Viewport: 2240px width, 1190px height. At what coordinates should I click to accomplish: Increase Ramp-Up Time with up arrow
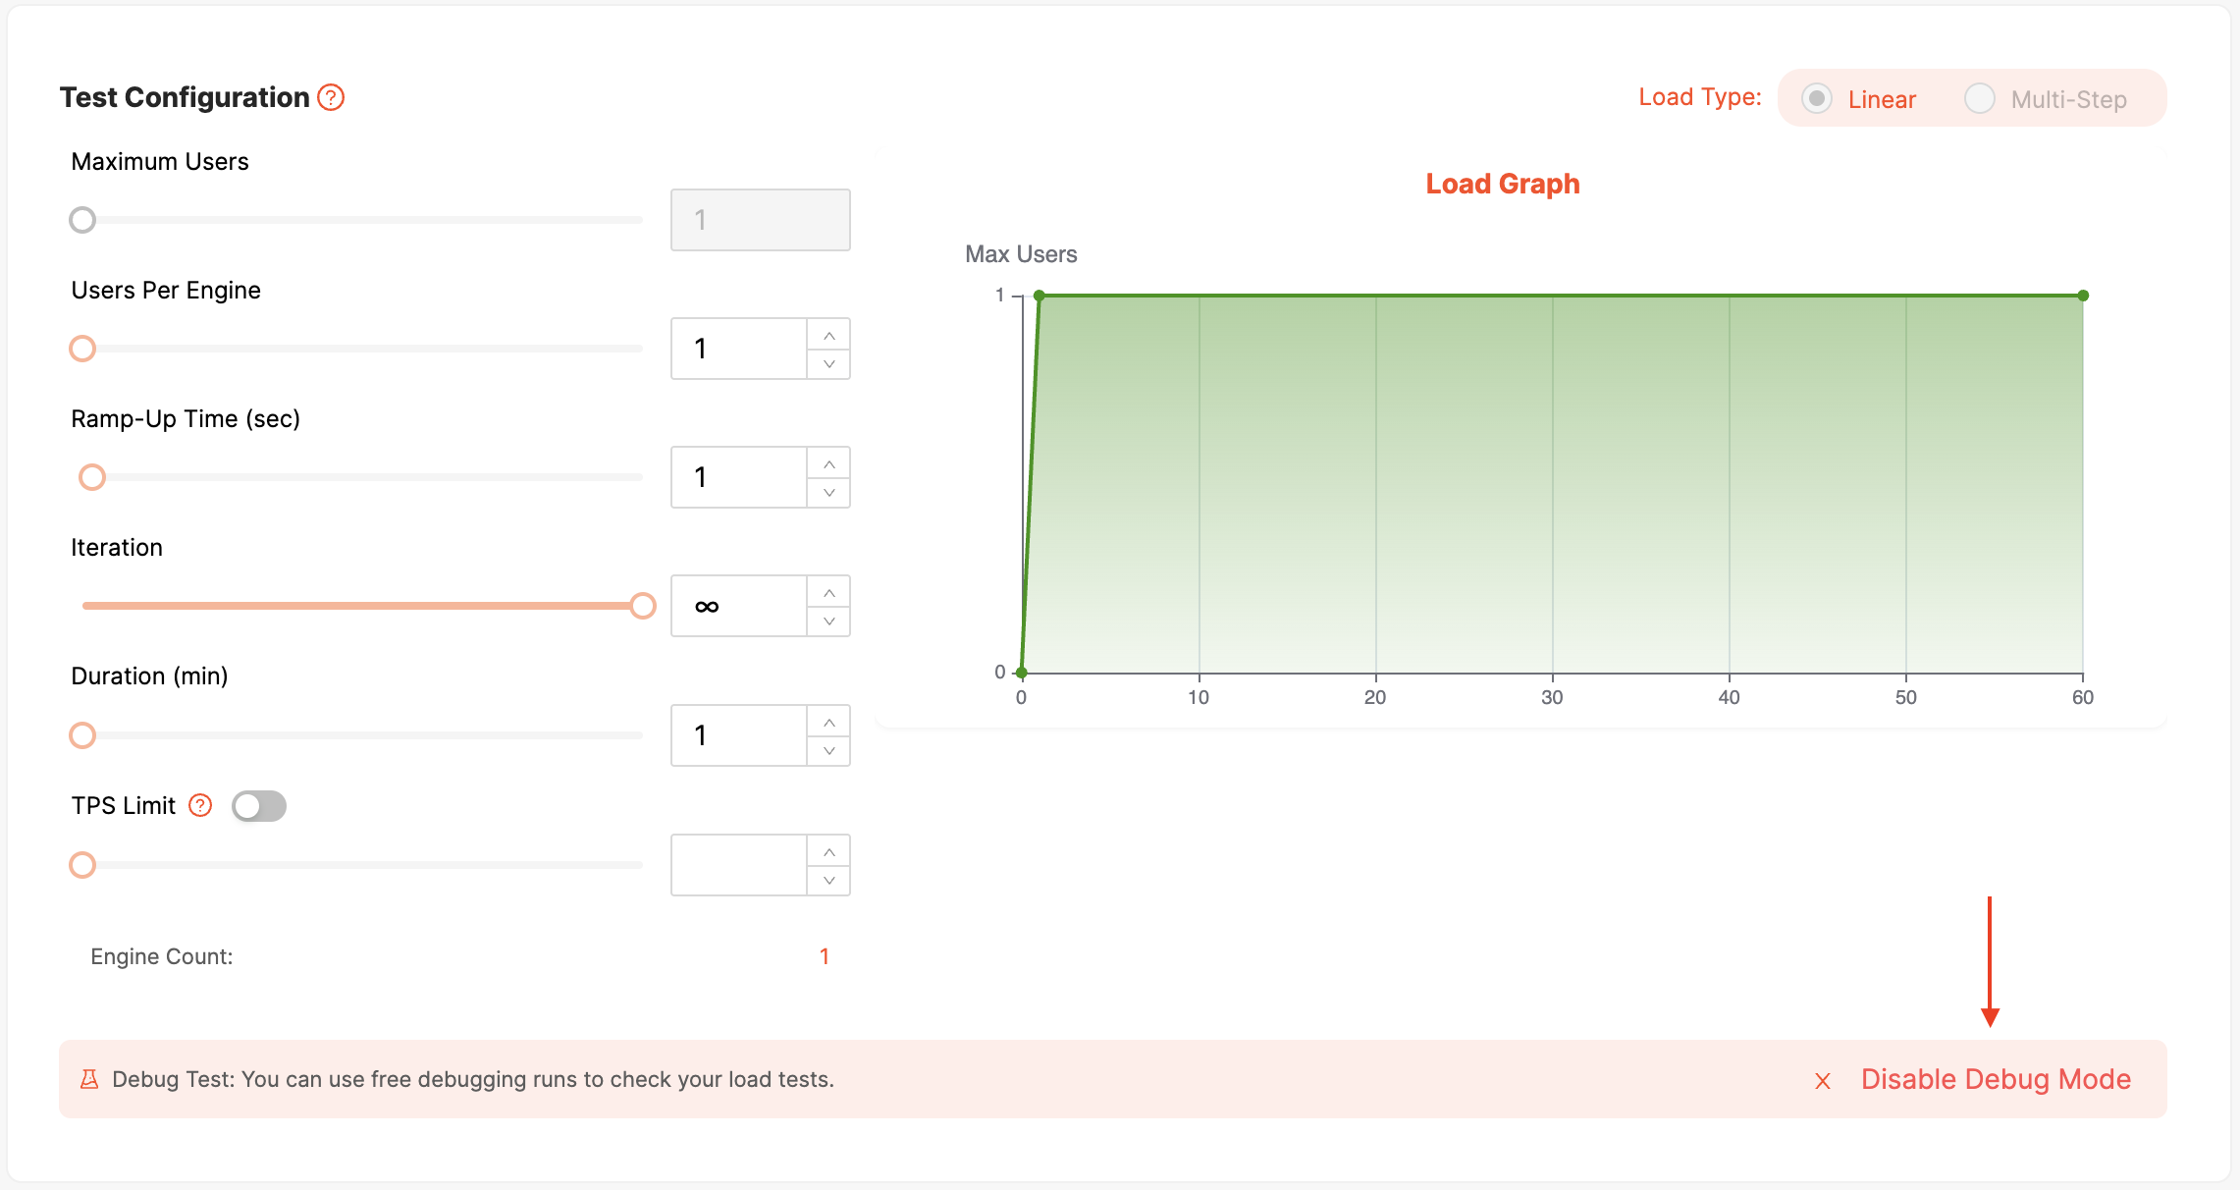829,464
